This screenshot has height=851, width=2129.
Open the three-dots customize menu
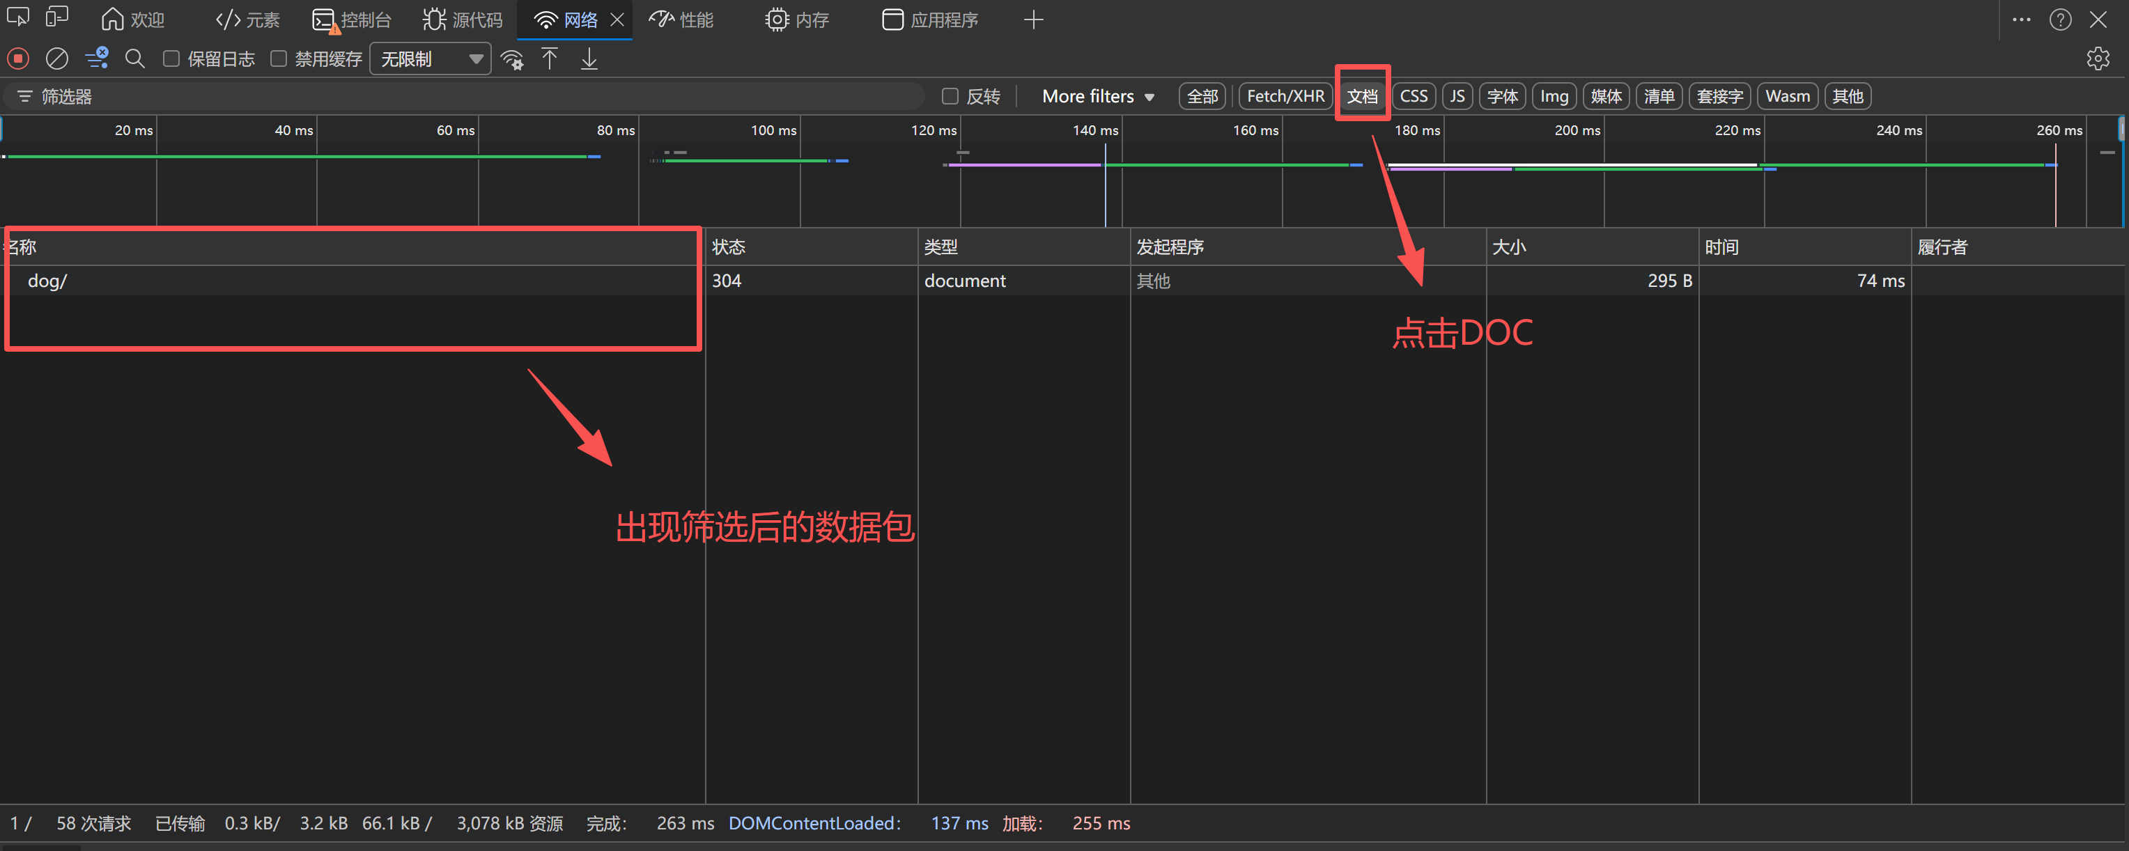click(2022, 19)
